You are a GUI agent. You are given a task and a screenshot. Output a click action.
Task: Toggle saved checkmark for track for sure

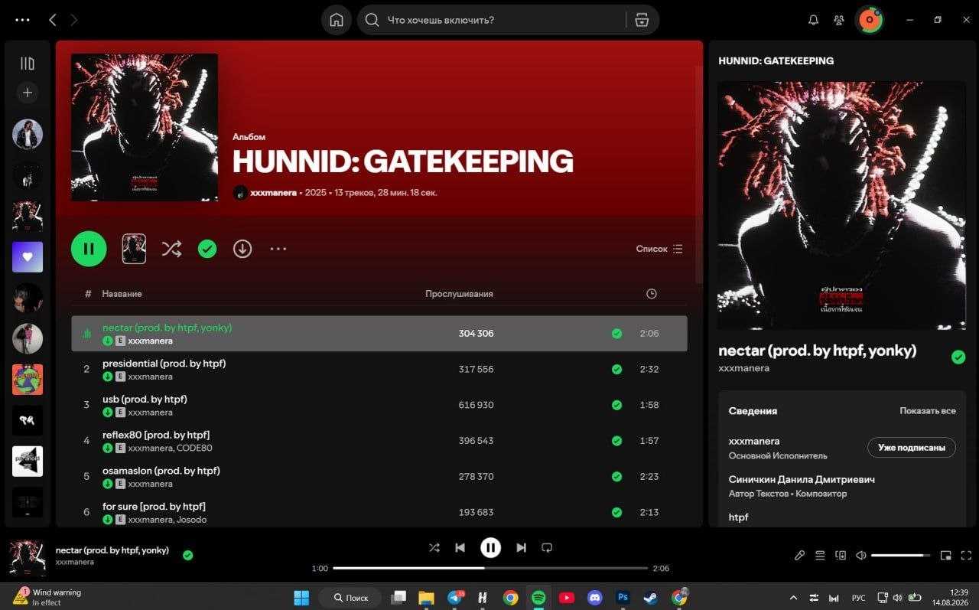[x=616, y=512]
